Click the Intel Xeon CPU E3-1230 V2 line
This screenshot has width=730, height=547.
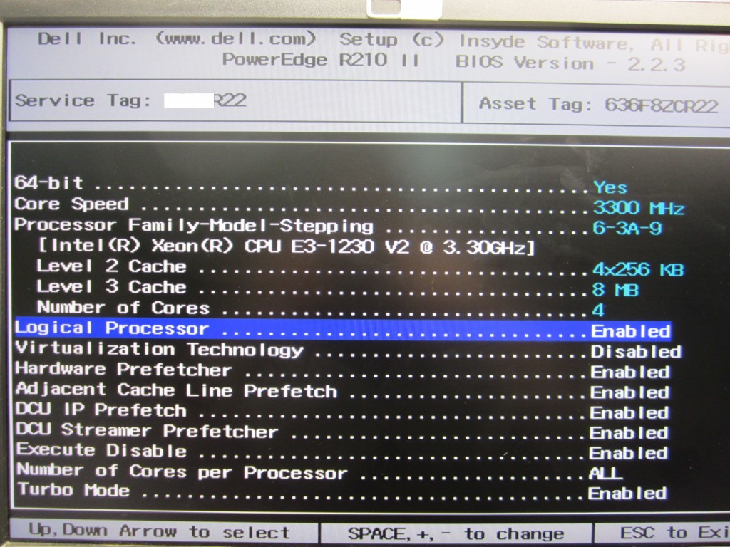286,246
